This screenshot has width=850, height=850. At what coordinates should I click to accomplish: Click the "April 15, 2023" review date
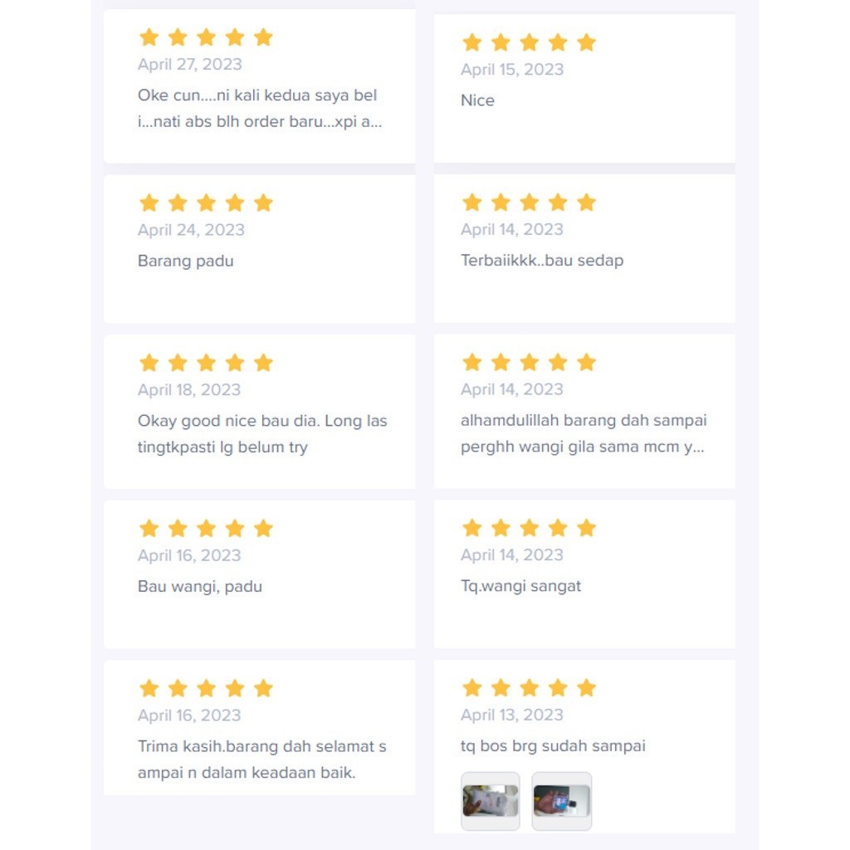click(x=512, y=70)
